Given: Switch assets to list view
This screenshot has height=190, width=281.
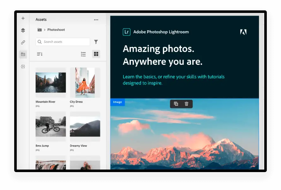Looking at the screenshot, I should [x=83, y=54].
